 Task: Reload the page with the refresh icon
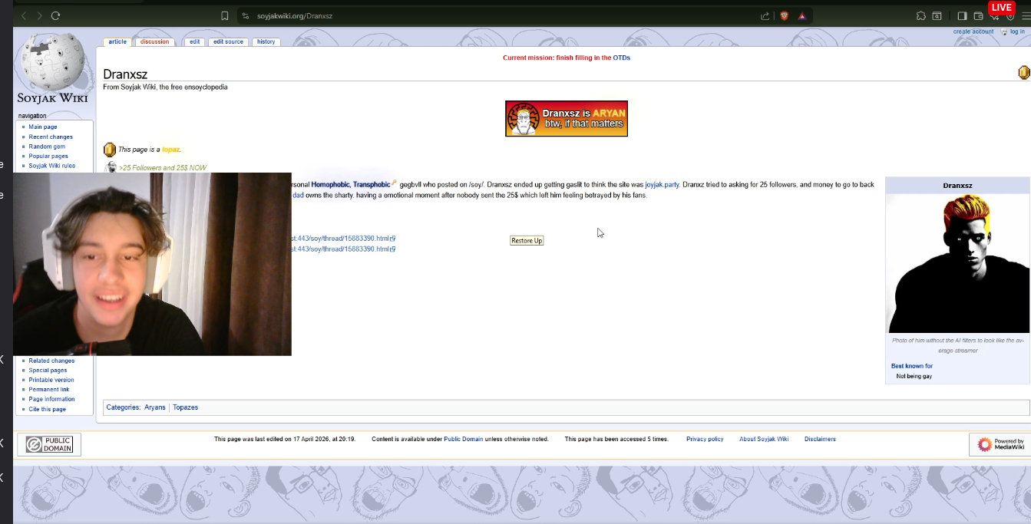tap(55, 15)
